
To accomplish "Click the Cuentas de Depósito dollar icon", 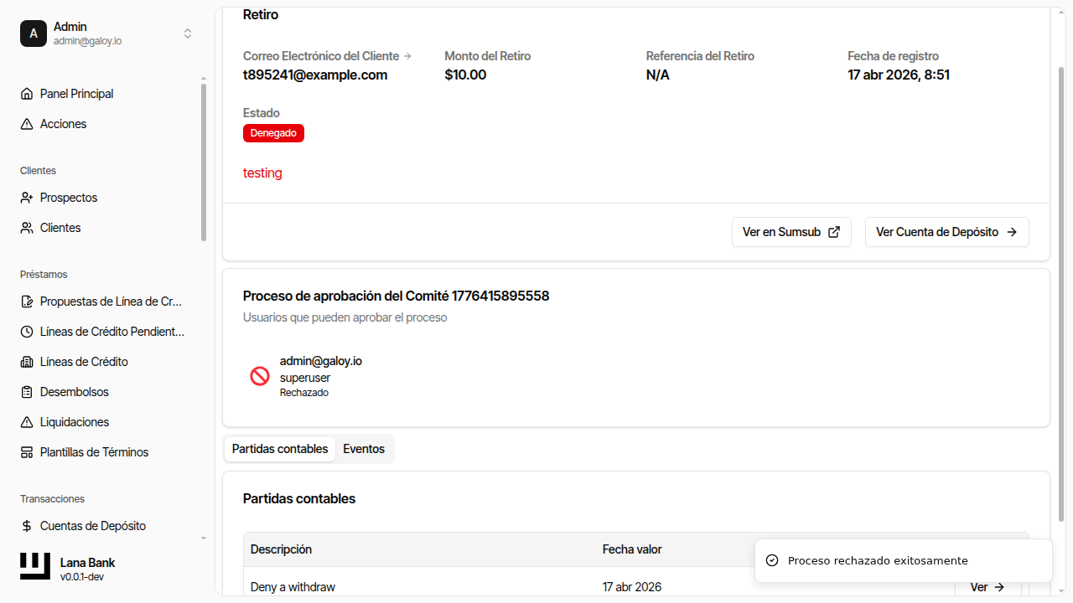I will point(27,526).
